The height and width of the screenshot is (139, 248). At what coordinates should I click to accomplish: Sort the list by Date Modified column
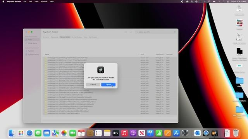coord(160,54)
